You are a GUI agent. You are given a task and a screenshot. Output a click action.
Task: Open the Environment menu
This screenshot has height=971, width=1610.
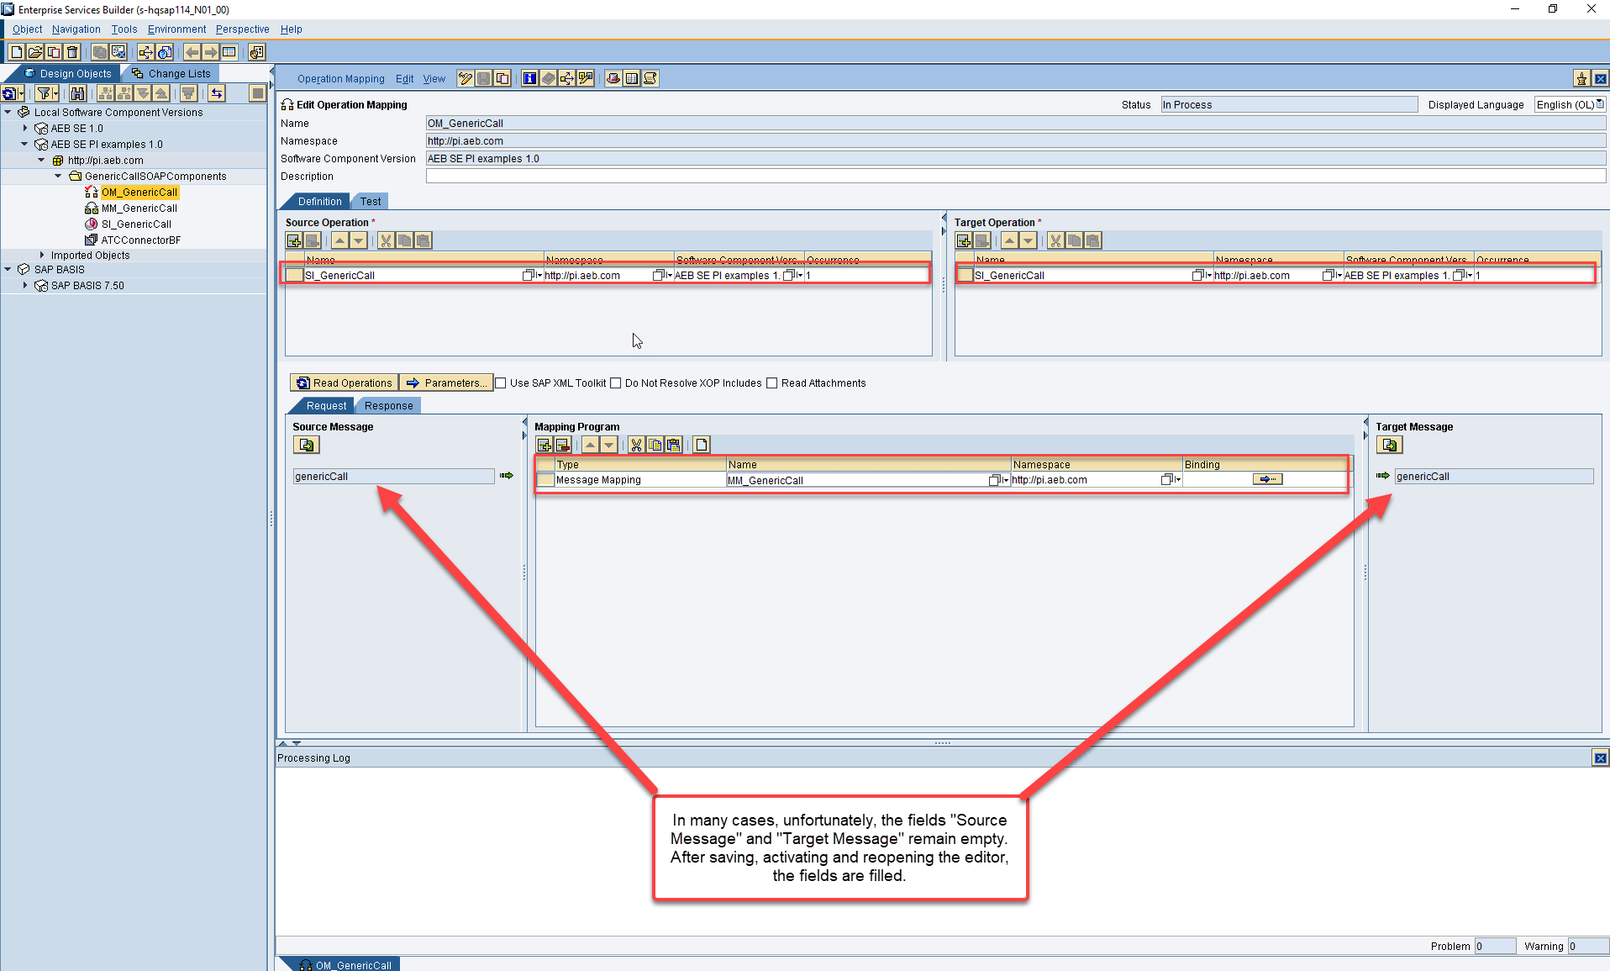[x=176, y=29]
